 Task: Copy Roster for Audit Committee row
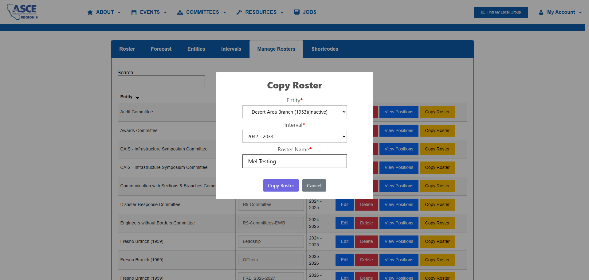(x=437, y=112)
